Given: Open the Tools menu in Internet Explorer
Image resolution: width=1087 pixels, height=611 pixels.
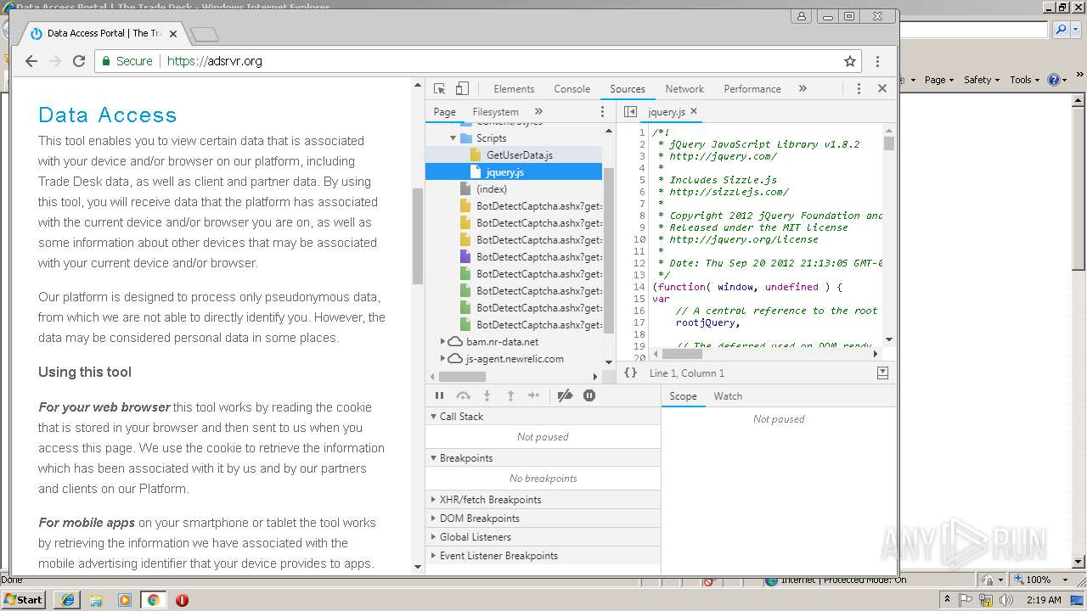Looking at the screenshot, I should (x=1024, y=80).
